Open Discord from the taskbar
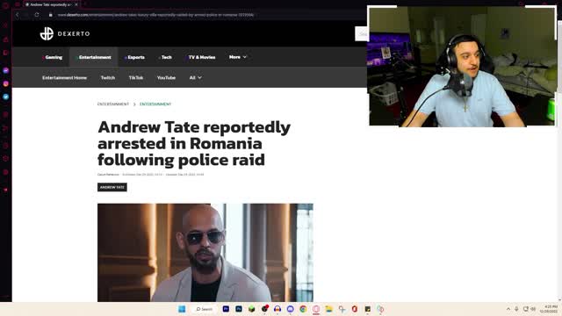This screenshot has width=562, height=316. click(291, 309)
